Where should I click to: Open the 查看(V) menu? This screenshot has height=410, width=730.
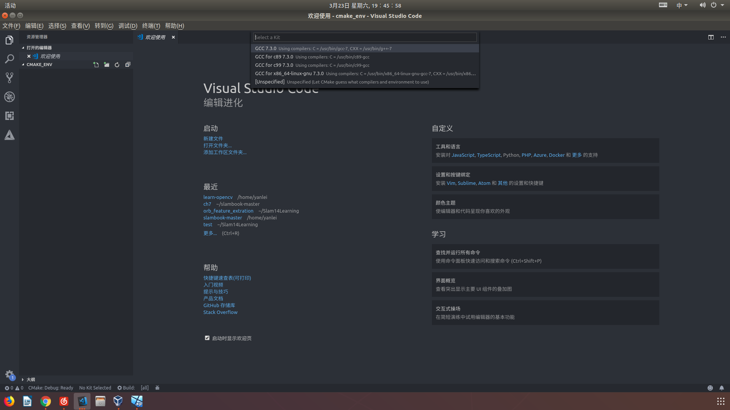pos(80,26)
